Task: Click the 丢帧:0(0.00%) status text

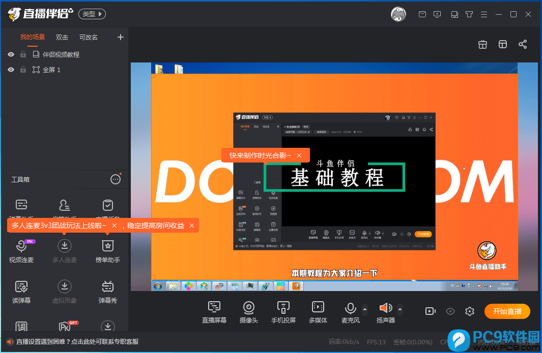Action: click(413, 342)
